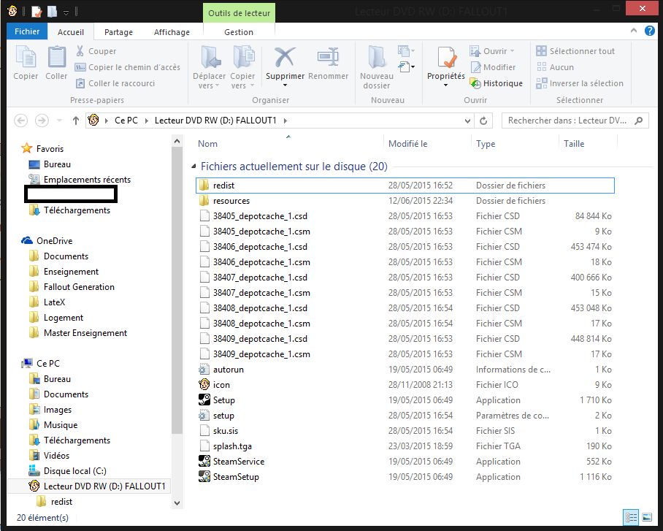Click Sélectionner tout

(x=575, y=51)
